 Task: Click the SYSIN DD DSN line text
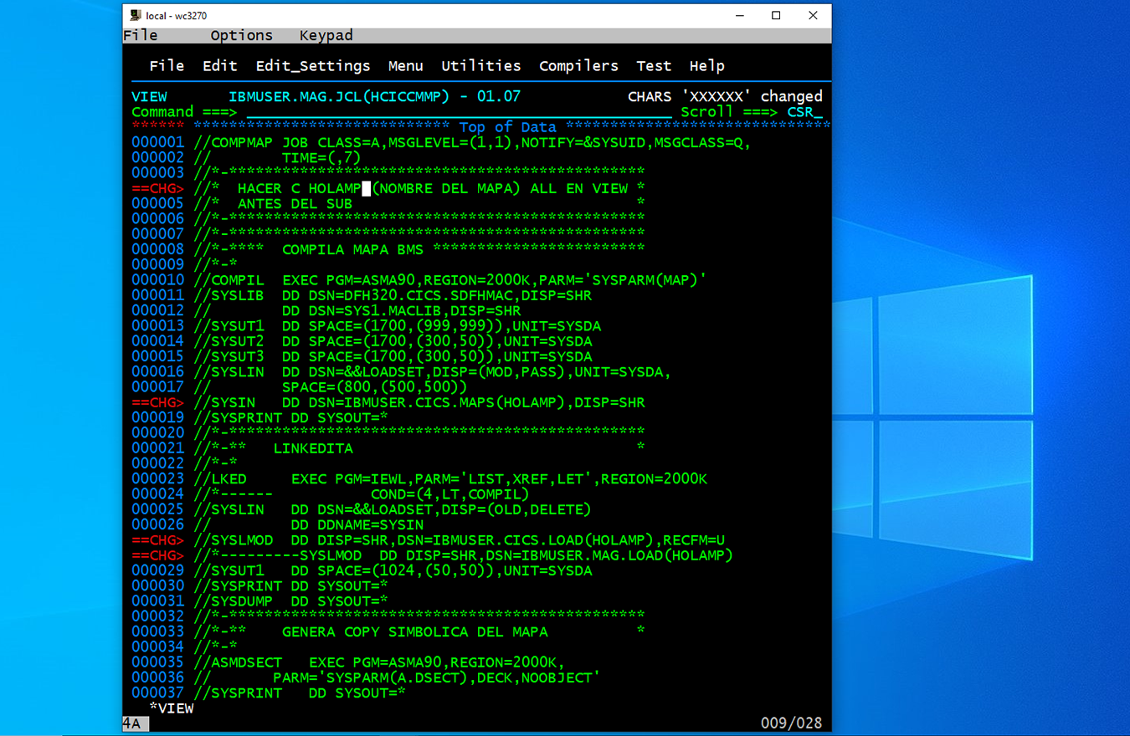[419, 403]
